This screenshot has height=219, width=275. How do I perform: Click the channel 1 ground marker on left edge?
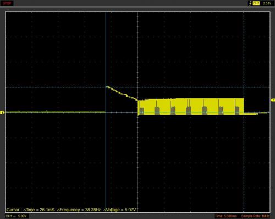pos(2,112)
